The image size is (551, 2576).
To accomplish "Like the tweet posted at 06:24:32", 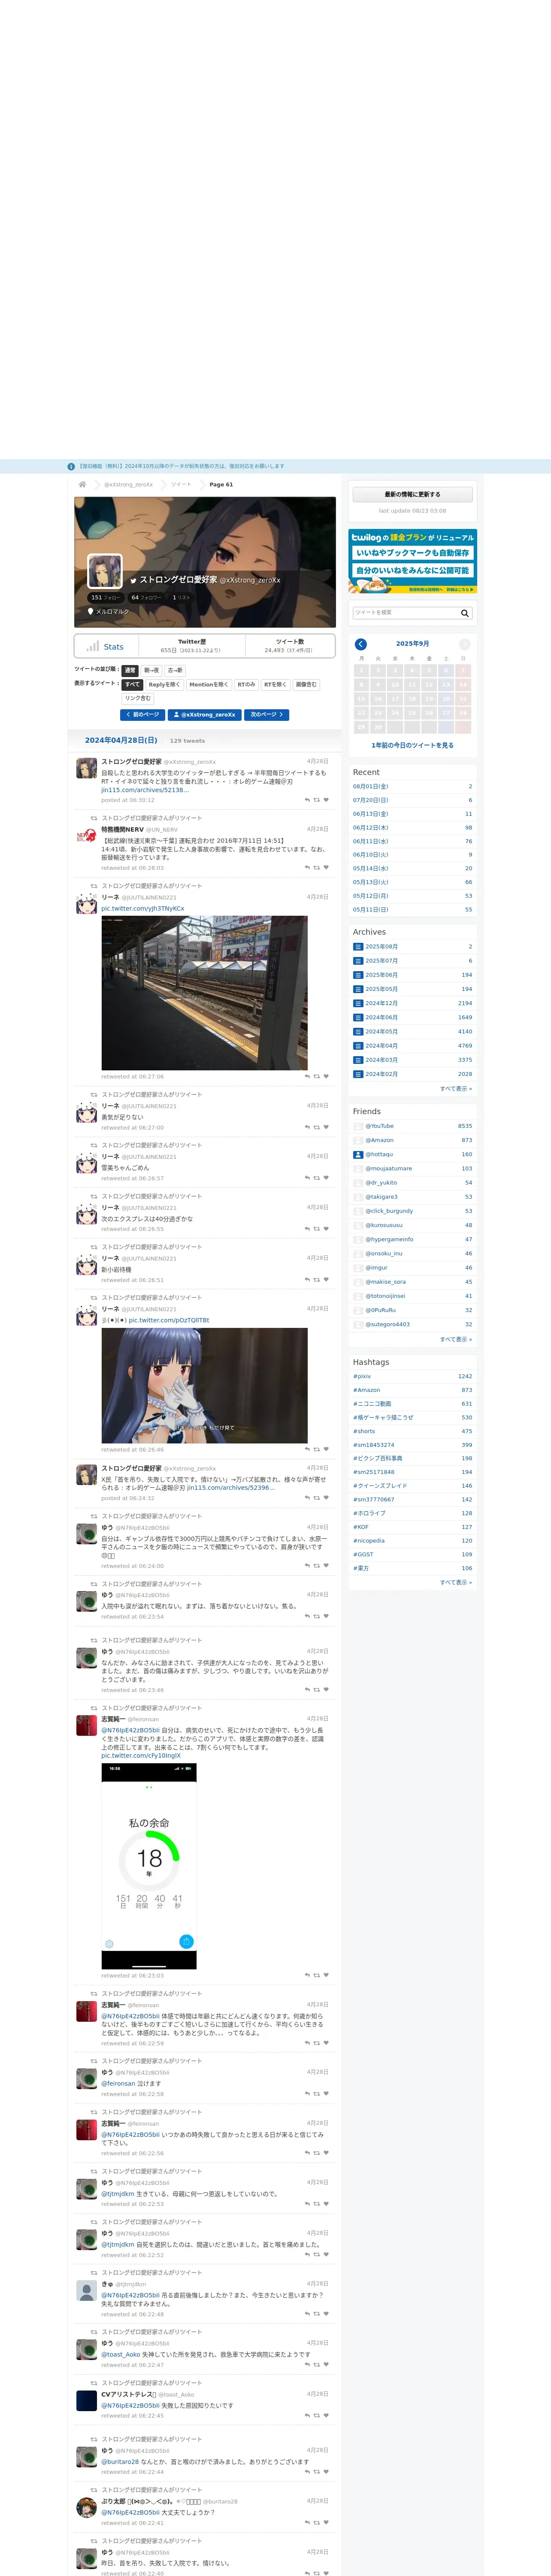I will point(326,1498).
